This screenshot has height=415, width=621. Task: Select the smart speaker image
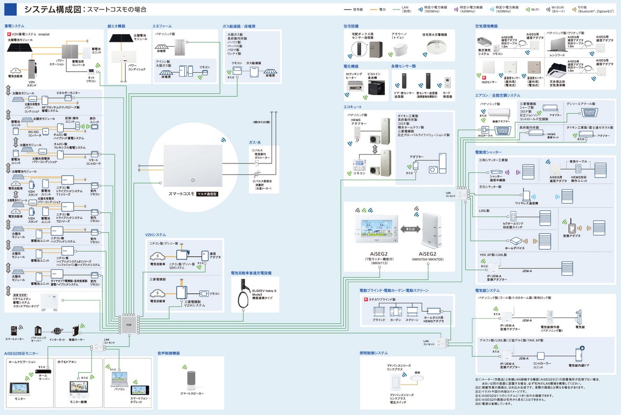click(x=192, y=380)
